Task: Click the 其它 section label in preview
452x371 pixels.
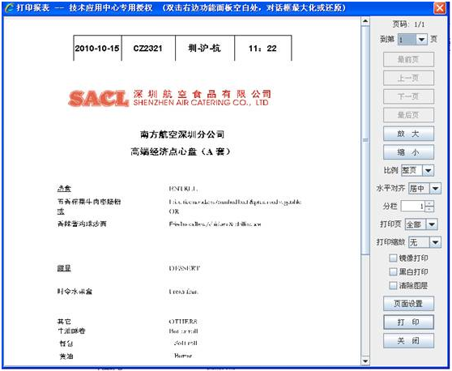Action: [64, 321]
